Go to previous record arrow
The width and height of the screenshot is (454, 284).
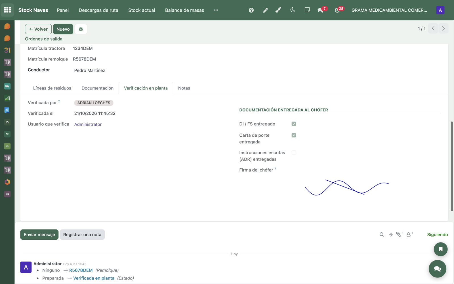(x=433, y=28)
